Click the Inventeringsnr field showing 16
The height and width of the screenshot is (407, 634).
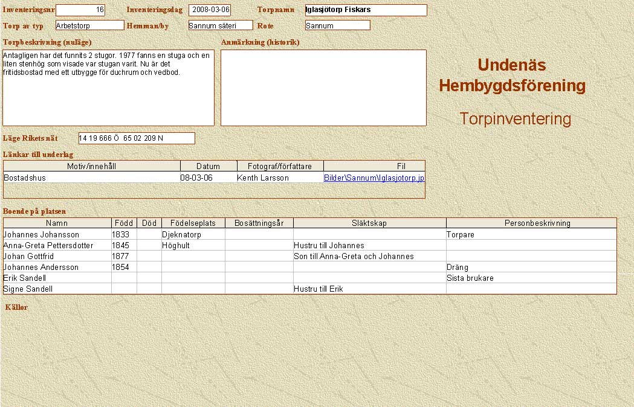point(80,10)
